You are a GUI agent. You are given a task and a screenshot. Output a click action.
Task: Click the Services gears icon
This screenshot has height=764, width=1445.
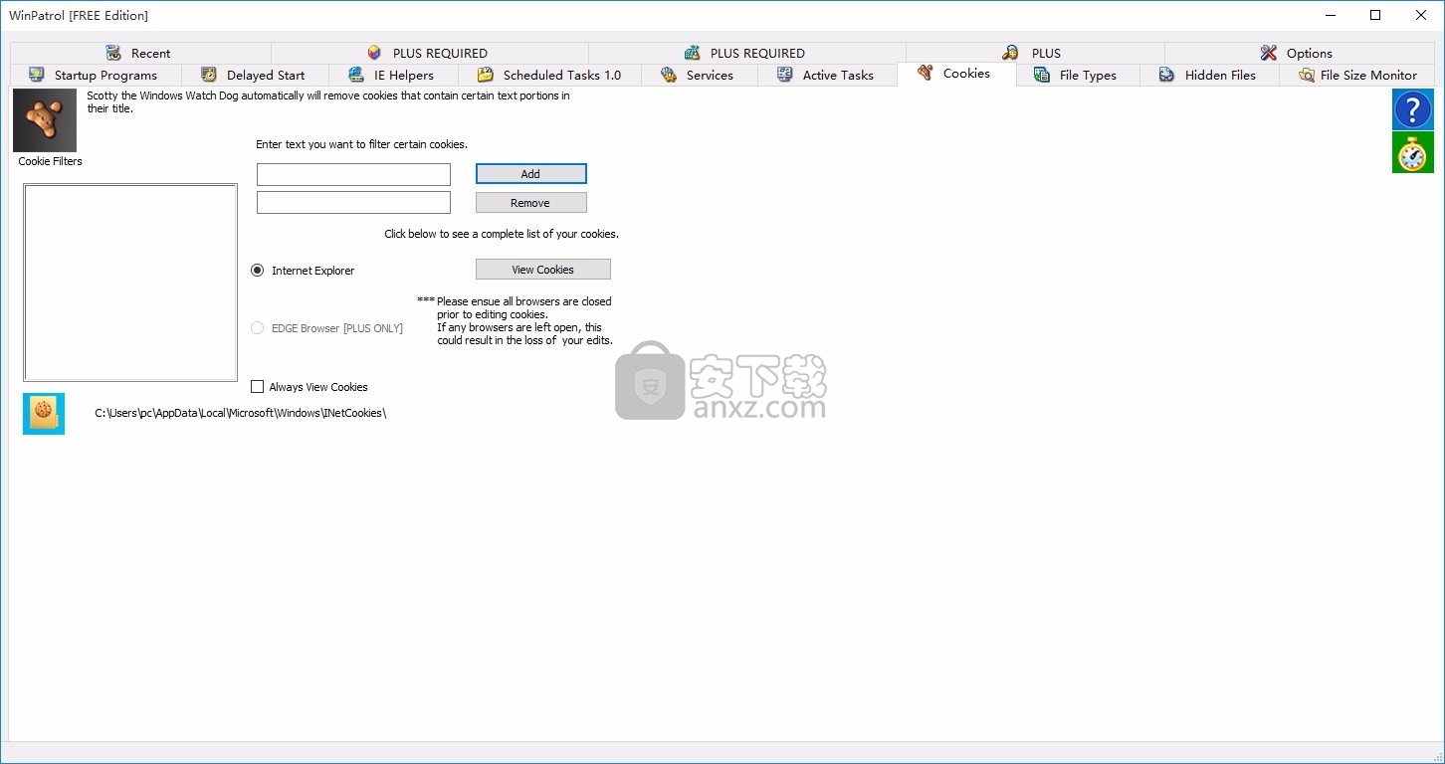pos(669,75)
